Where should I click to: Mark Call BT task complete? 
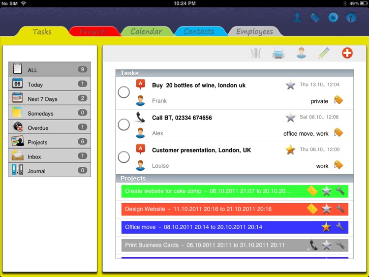pos(124,124)
